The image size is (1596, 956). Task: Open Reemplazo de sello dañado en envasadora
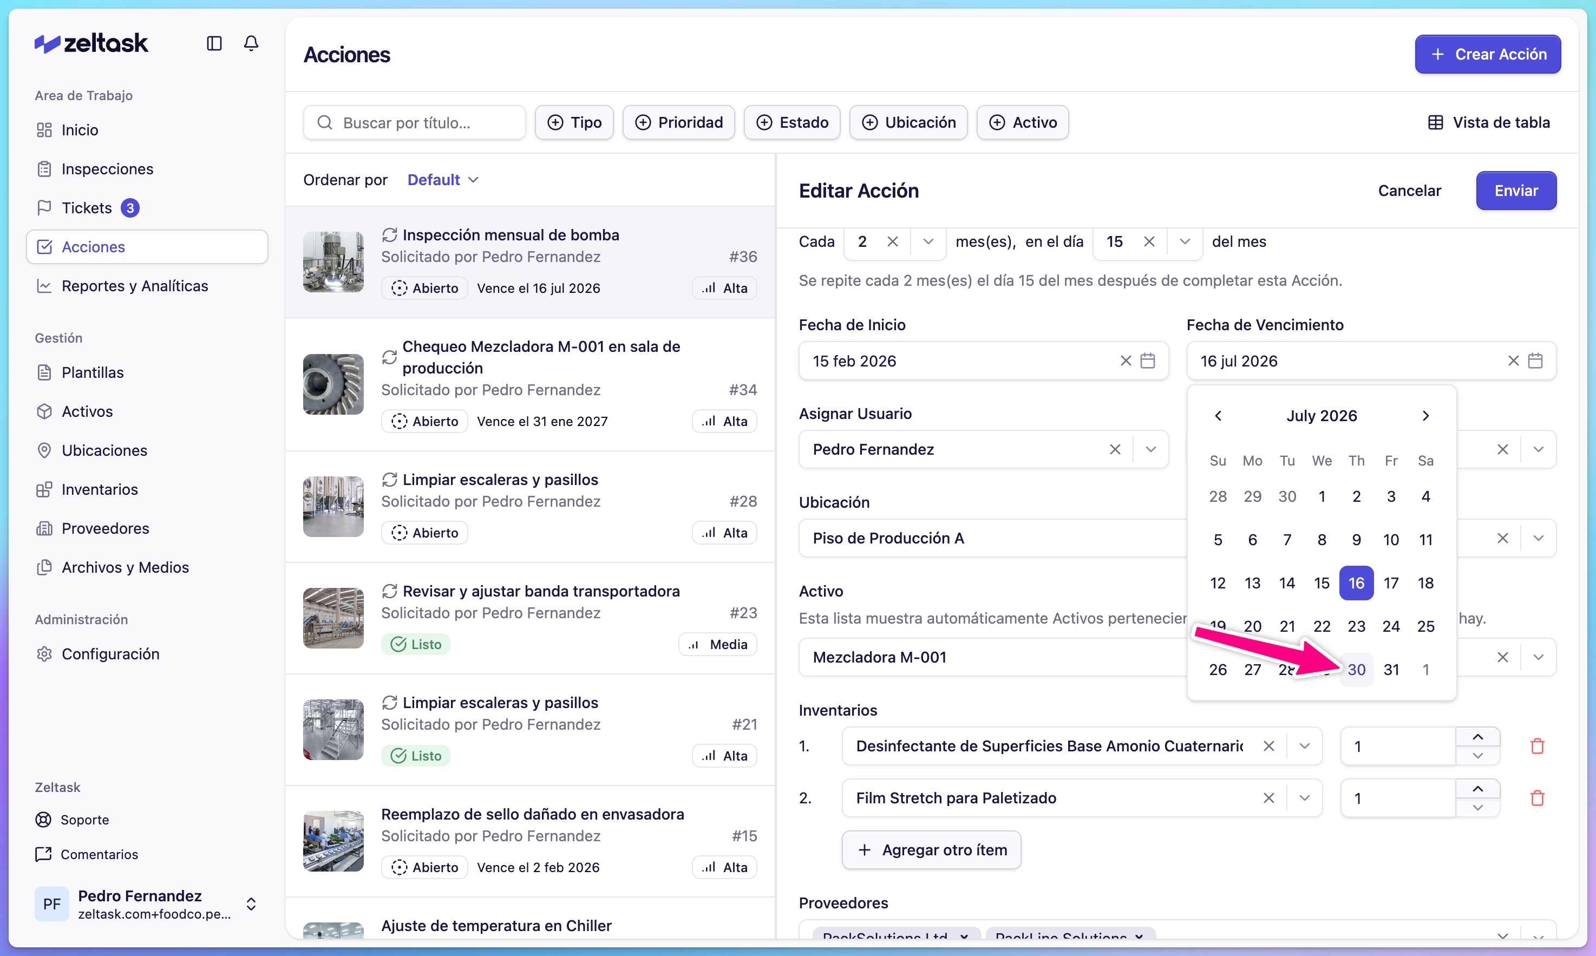(530, 841)
